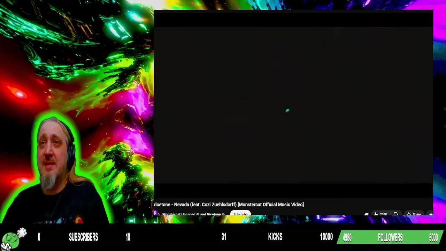Click the green "FOLLOWERS" goal bar
Viewport: 446px width, 251px height.
click(390, 237)
